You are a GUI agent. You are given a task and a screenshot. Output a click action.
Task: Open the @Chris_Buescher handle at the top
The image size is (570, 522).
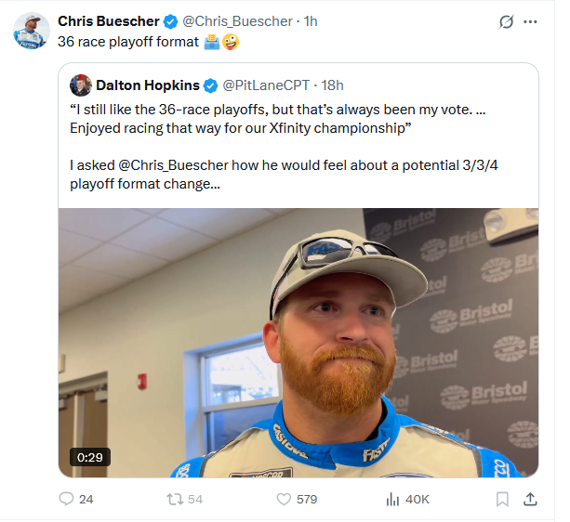[237, 20]
